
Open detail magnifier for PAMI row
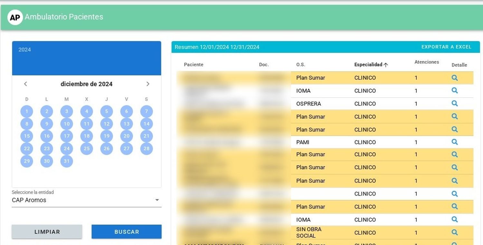(x=454, y=142)
